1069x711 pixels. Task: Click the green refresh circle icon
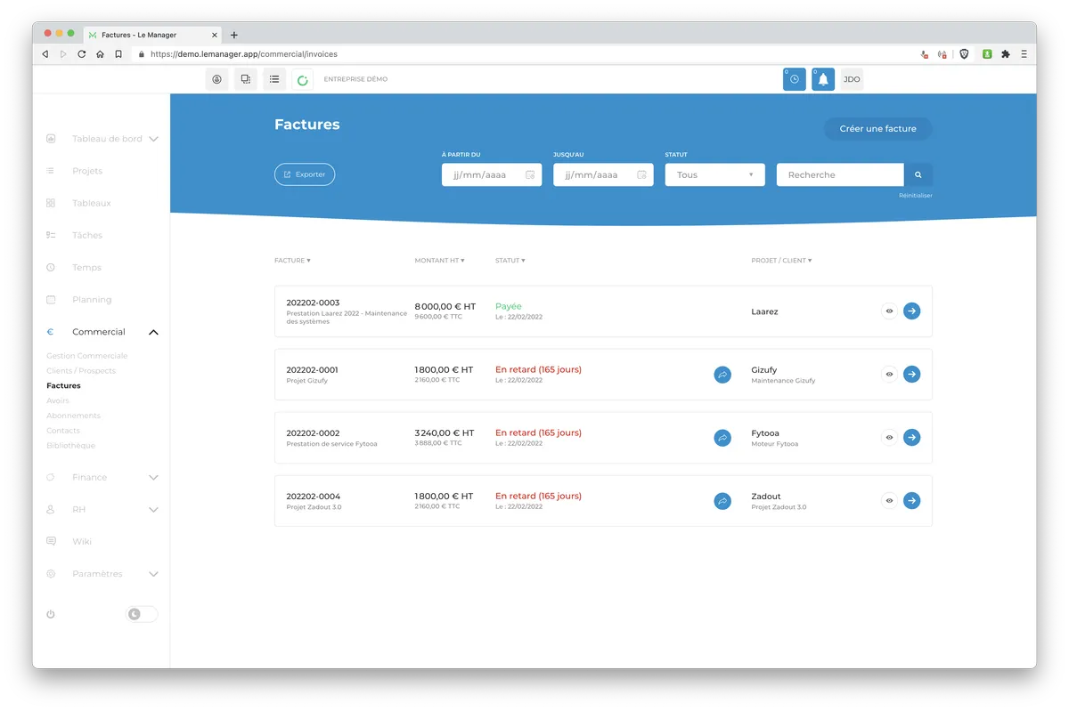303,80
